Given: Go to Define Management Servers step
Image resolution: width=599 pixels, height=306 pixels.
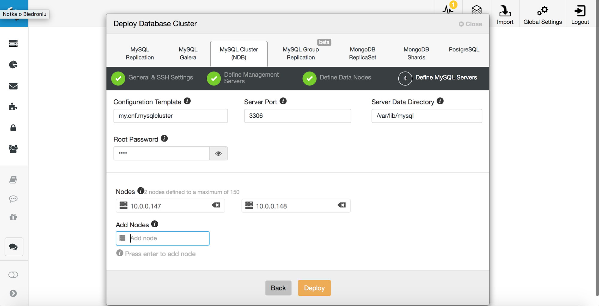Looking at the screenshot, I should tap(243, 78).
